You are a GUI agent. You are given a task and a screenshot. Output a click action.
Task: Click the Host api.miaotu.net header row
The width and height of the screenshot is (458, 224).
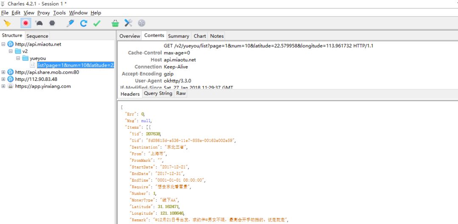click(x=173, y=60)
